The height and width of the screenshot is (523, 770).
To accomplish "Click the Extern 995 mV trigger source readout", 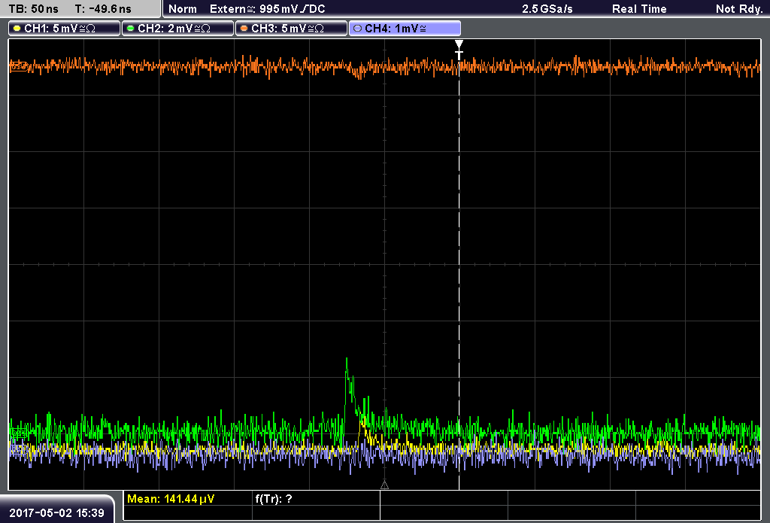I will tap(268, 9).
